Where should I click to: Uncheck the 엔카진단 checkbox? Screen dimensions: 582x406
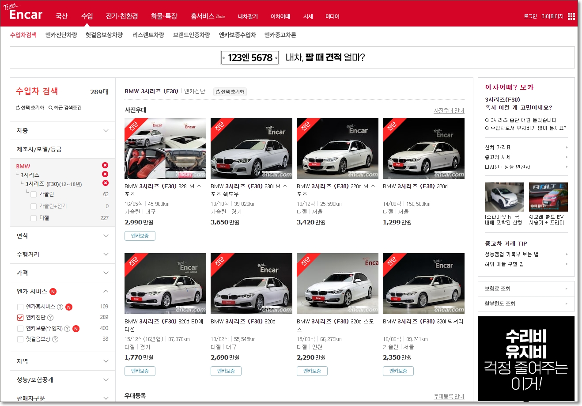click(20, 318)
